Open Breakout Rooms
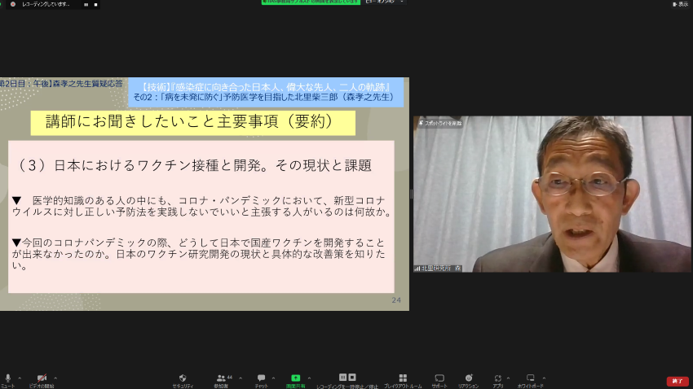This screenshot has height=389, width=693. tap(403, 378)
